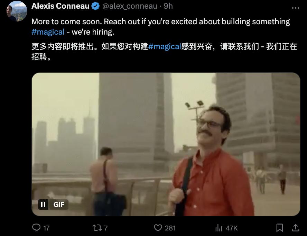Image resolution: width=307 pixels, height=236 pixels.
Task: Open Alexis Conneau's profile picture
Action: tap(17, 11)
